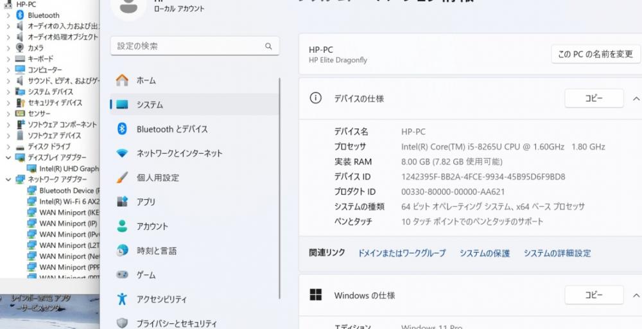
Task: Click the display adapters (ディスプレイ アダプター) icon
Action: click(x=20, y=157)
